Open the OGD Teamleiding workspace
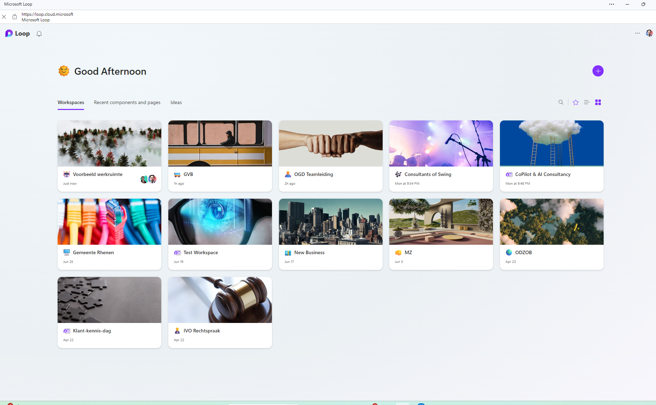This screenshot has width=656, height=405. (x=314, y=174)
